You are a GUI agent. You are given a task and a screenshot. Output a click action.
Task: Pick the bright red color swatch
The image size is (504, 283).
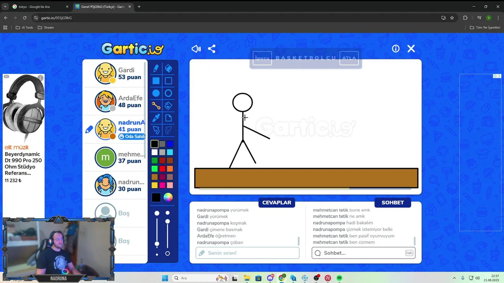(x=162, y=169)
